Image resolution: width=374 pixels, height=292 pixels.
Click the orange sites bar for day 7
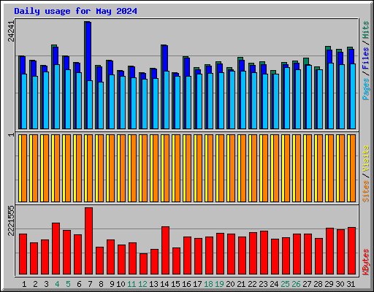click(90, 168)
